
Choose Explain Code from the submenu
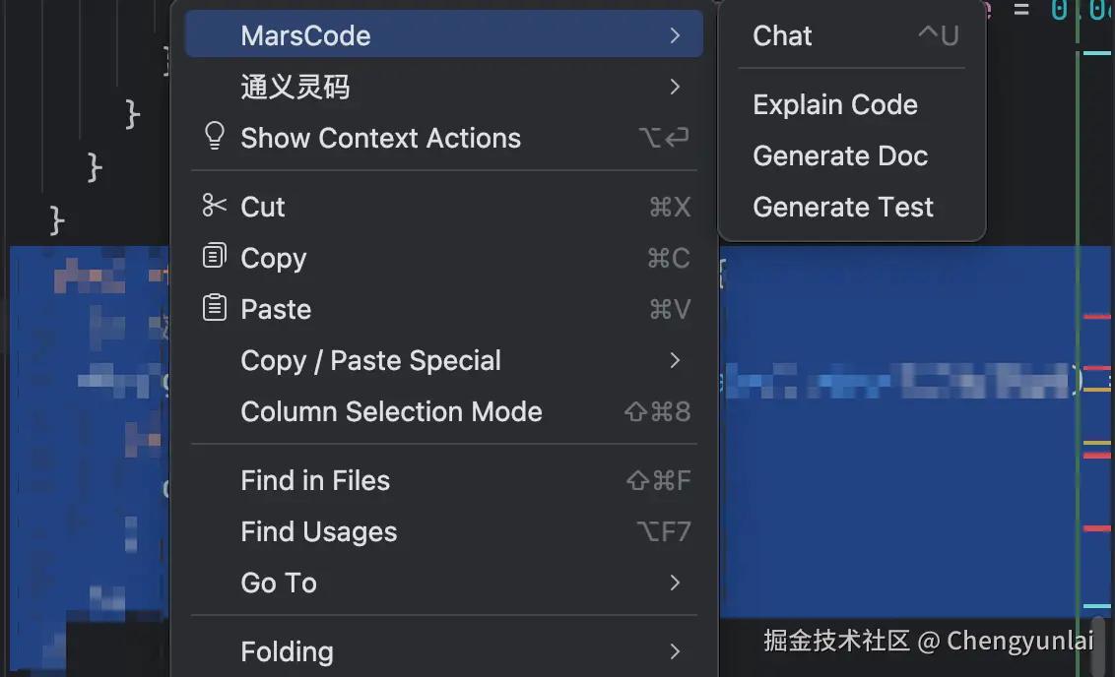pyautogui.click(x=835, y=104)
